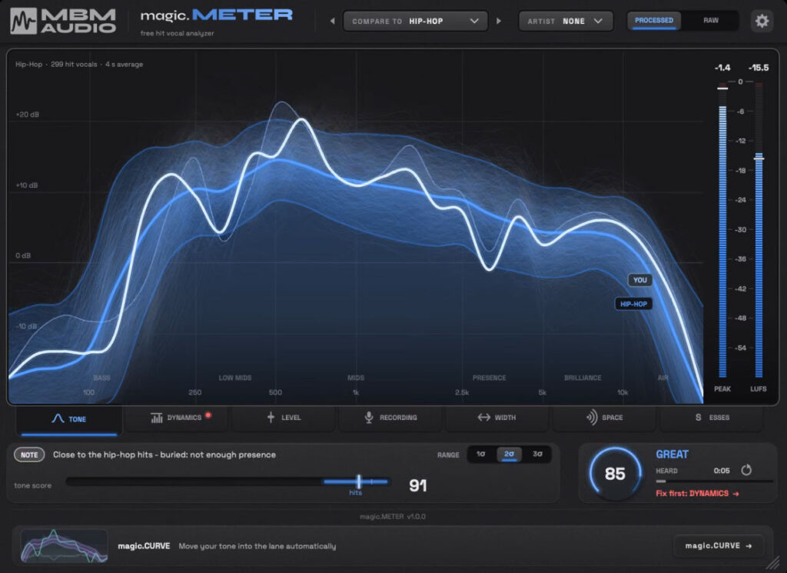Viewport: 787px width, 573px height.
Task: Click the BRILLIANCE band label
Action: click(x=583, y=378)
